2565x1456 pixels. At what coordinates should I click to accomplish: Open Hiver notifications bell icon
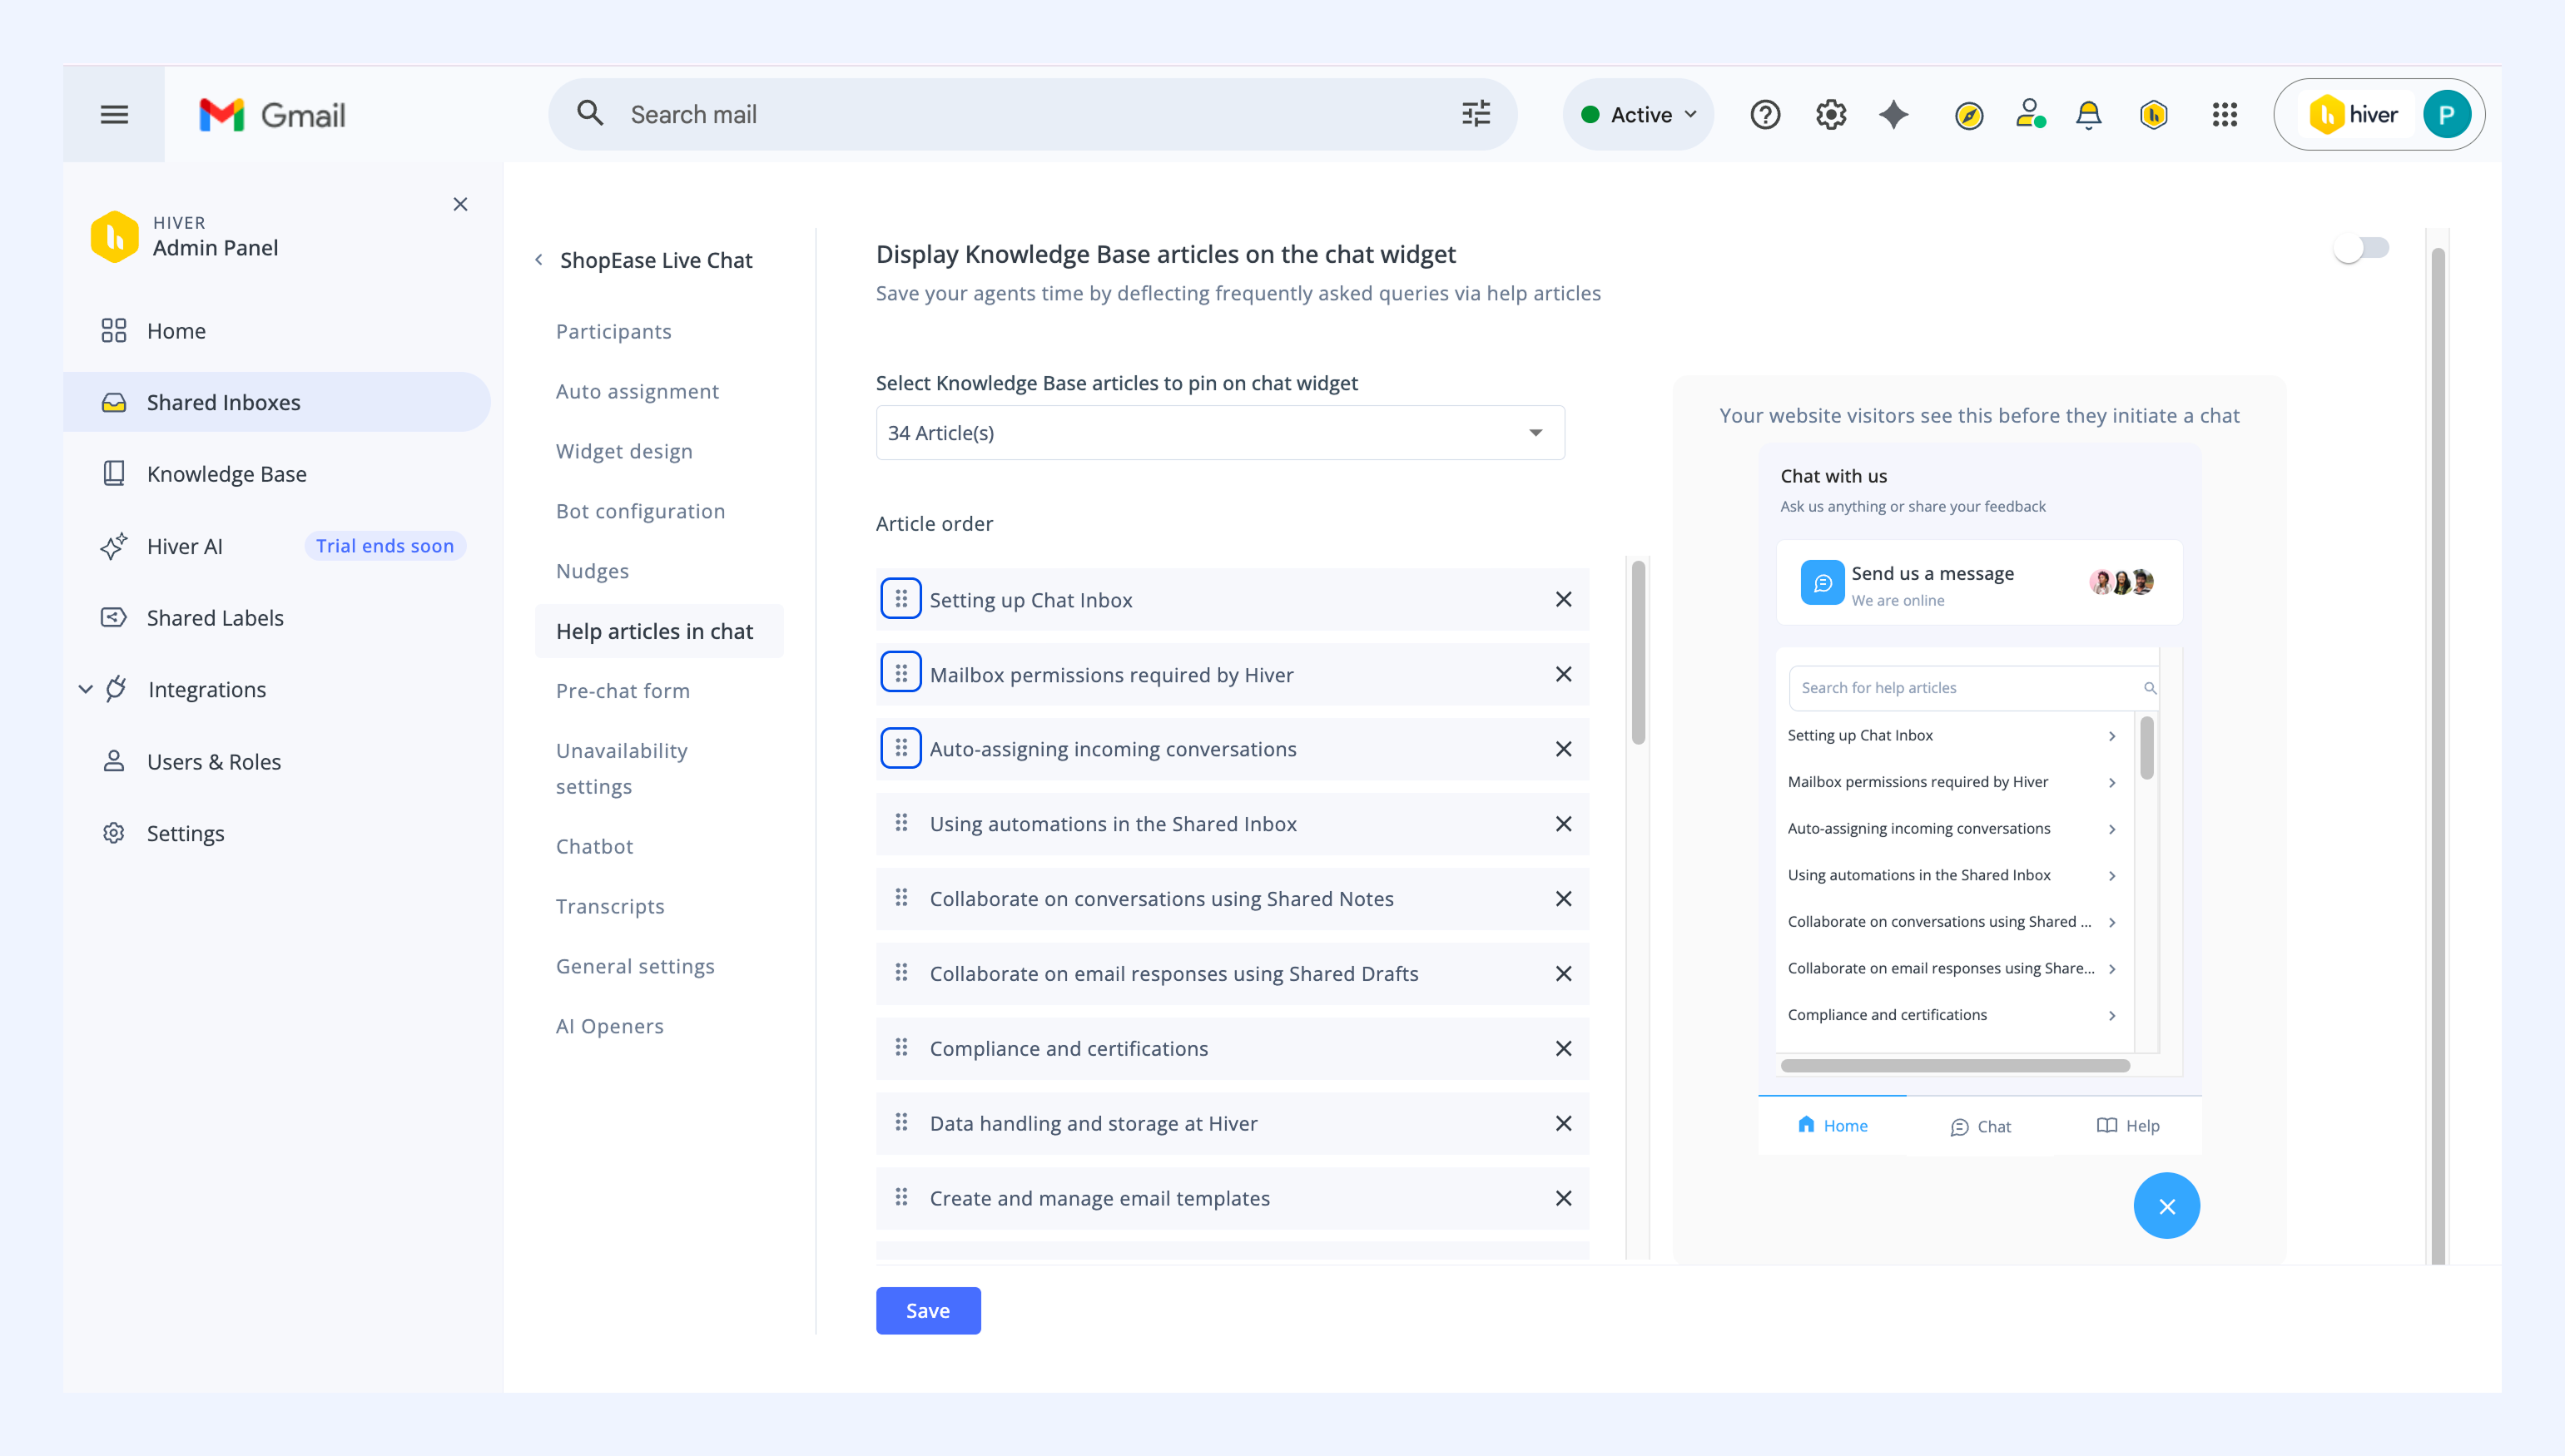(2088, 115)
